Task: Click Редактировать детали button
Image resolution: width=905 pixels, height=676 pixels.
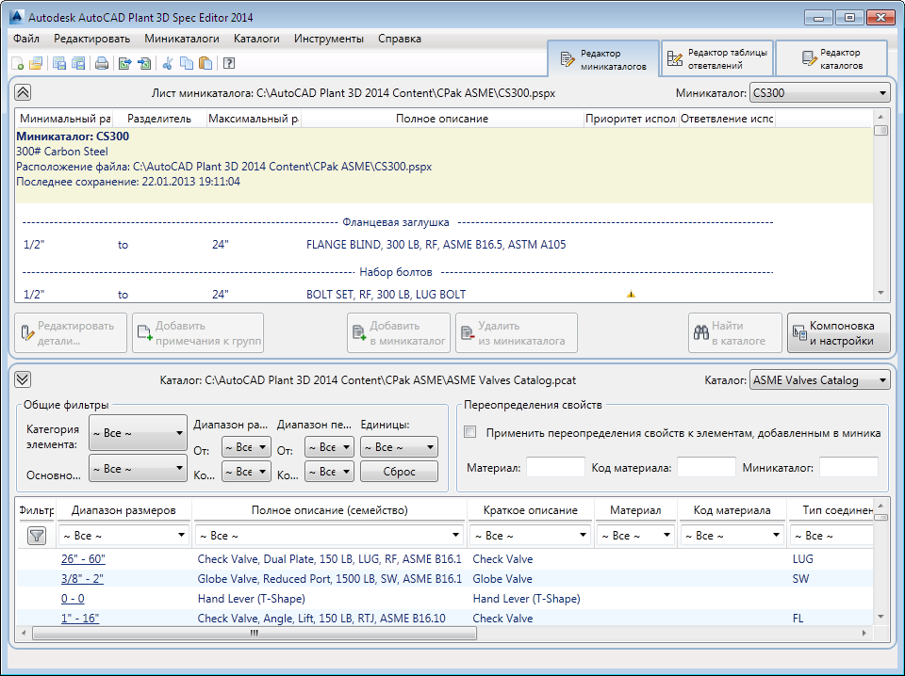Action: pyautogui.click(x=71, y=333)
